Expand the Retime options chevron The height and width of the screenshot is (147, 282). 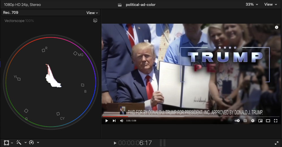point(38,143)
